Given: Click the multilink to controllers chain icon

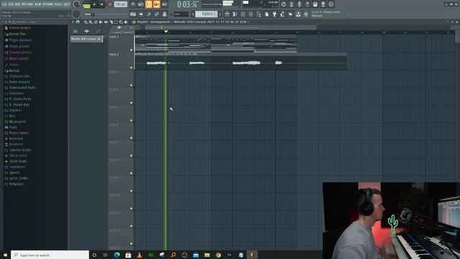Looking at the screenshot, I should [157, 14].
